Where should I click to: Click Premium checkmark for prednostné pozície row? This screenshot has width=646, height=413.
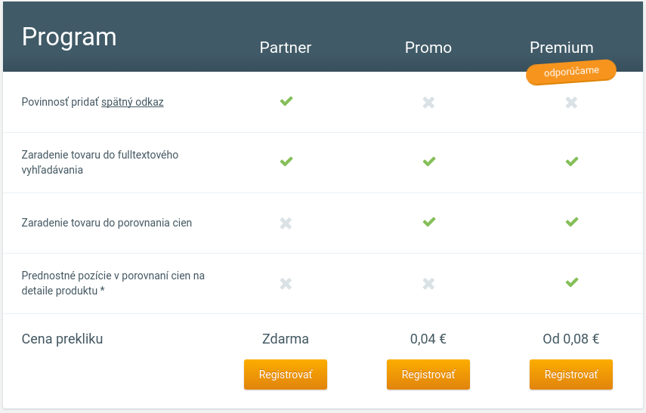(571, 282)
